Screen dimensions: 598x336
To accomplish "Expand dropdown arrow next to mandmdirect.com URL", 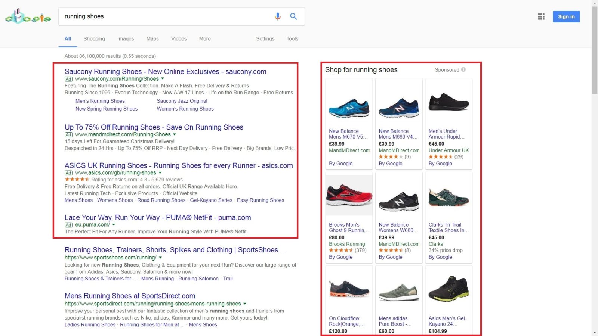I will click(x=175, y=134).
